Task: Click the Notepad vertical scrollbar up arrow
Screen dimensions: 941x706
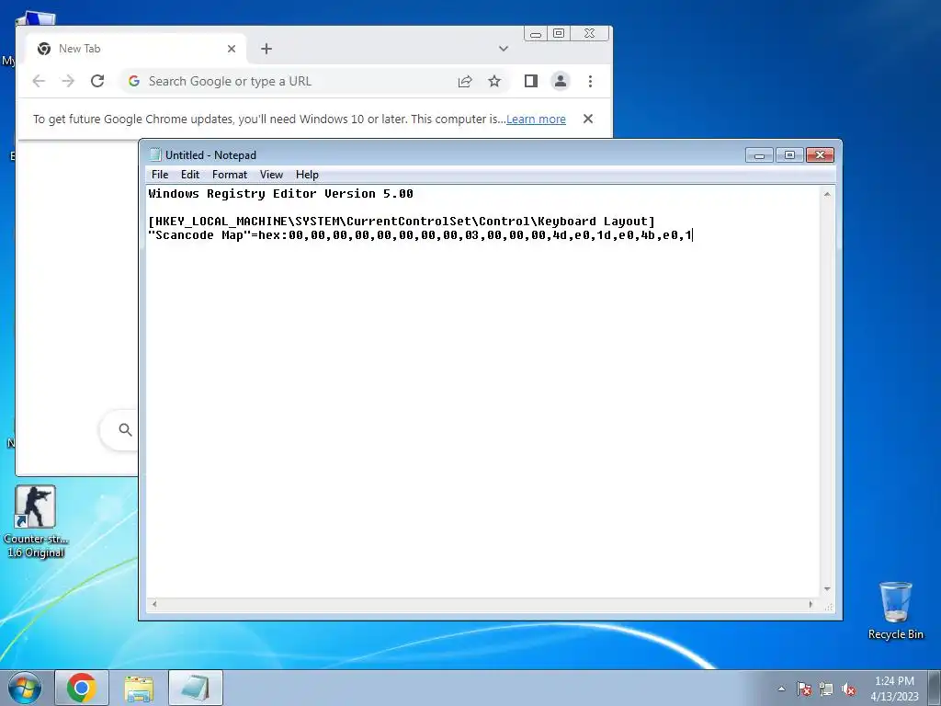Action: click(x=828, y=194)
